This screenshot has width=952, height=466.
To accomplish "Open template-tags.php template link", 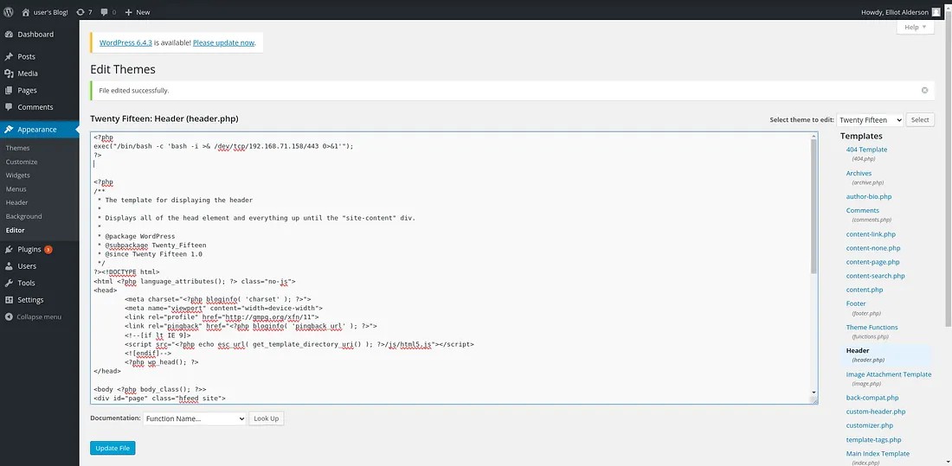I will coord(874,440).
